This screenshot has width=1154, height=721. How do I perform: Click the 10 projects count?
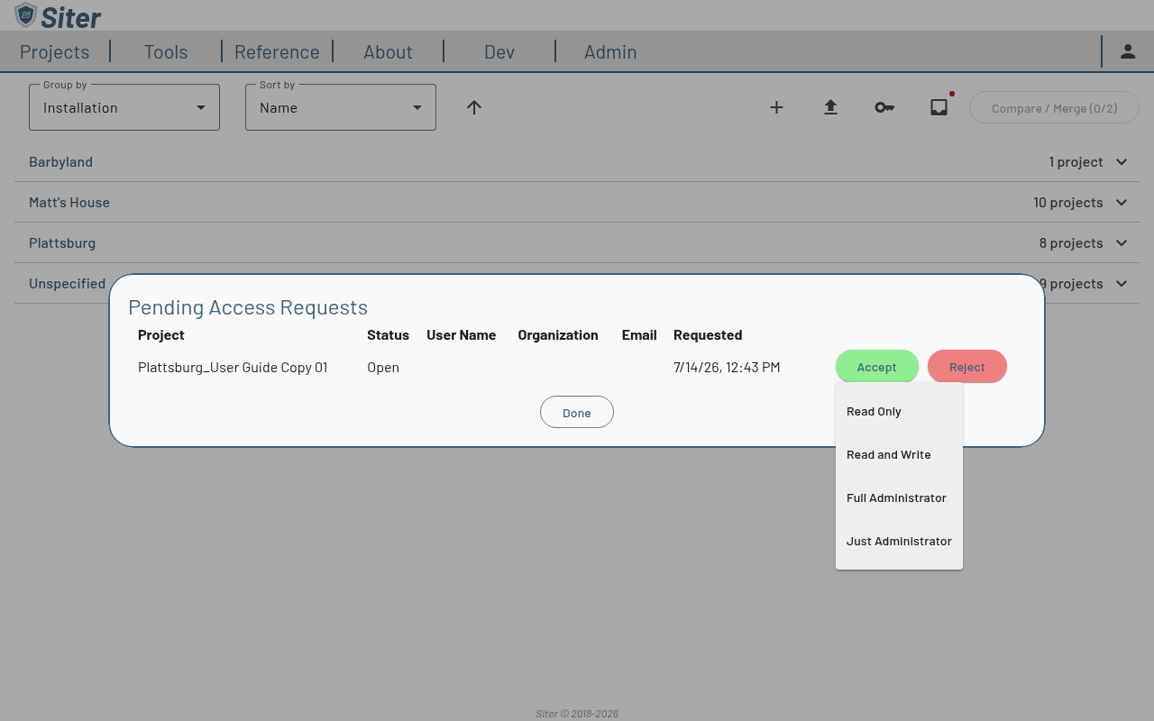tap(1068, 203)
